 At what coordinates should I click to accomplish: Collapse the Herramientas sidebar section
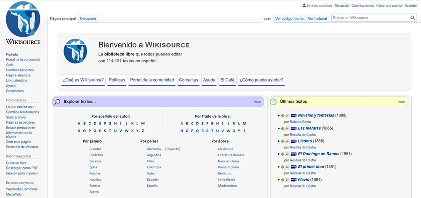(x=16, y=100)
